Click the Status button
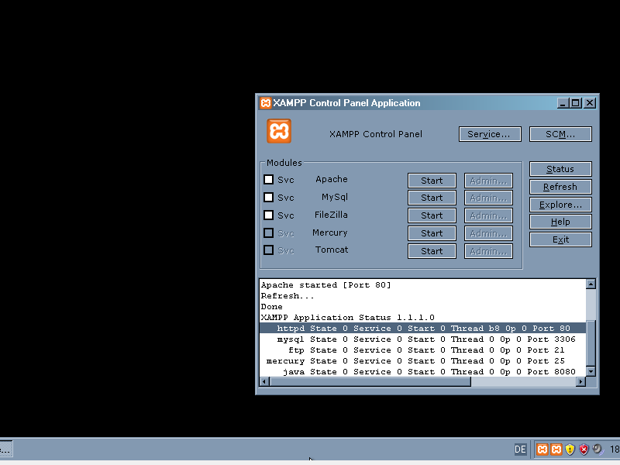620x465 pixels. point(560,169)
